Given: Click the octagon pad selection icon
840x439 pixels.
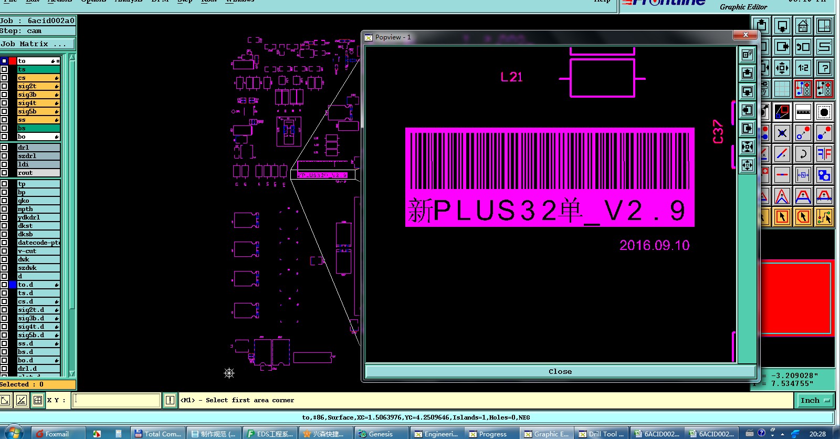Looking at the screenshot, I should tap(824, 112).
